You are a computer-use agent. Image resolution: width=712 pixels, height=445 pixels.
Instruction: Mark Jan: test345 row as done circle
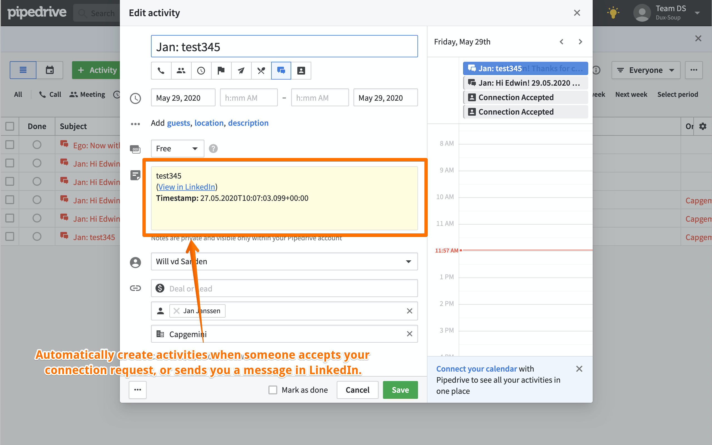[37, 236]
